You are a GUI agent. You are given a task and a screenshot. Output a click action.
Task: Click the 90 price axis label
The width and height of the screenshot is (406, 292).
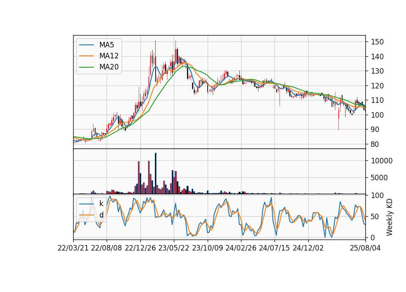(375, 129)
